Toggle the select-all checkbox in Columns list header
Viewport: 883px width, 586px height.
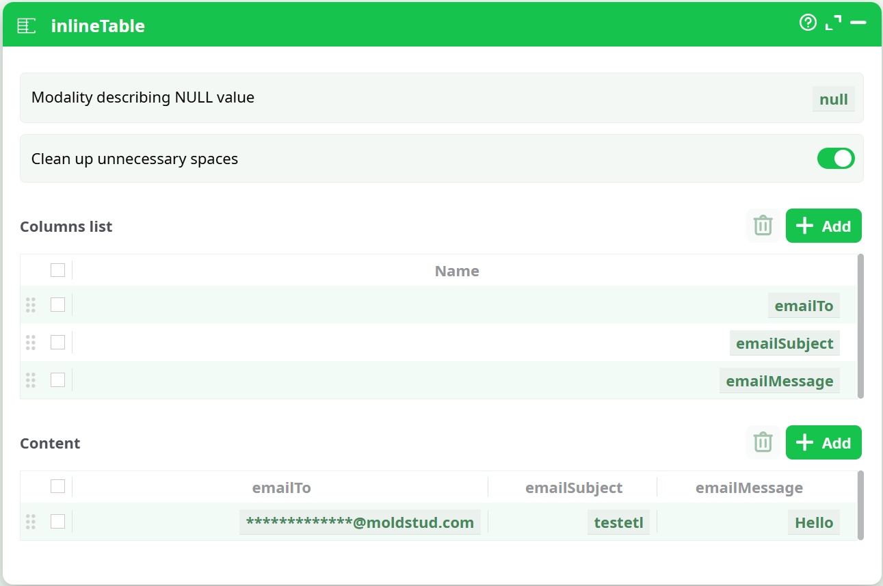coord(57,270)
